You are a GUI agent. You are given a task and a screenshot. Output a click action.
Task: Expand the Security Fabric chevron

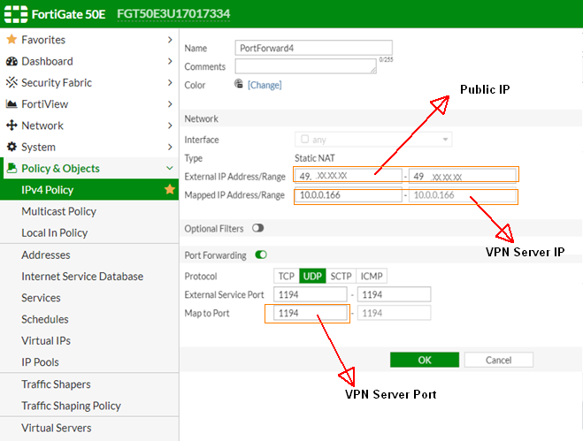coord(170,82)
